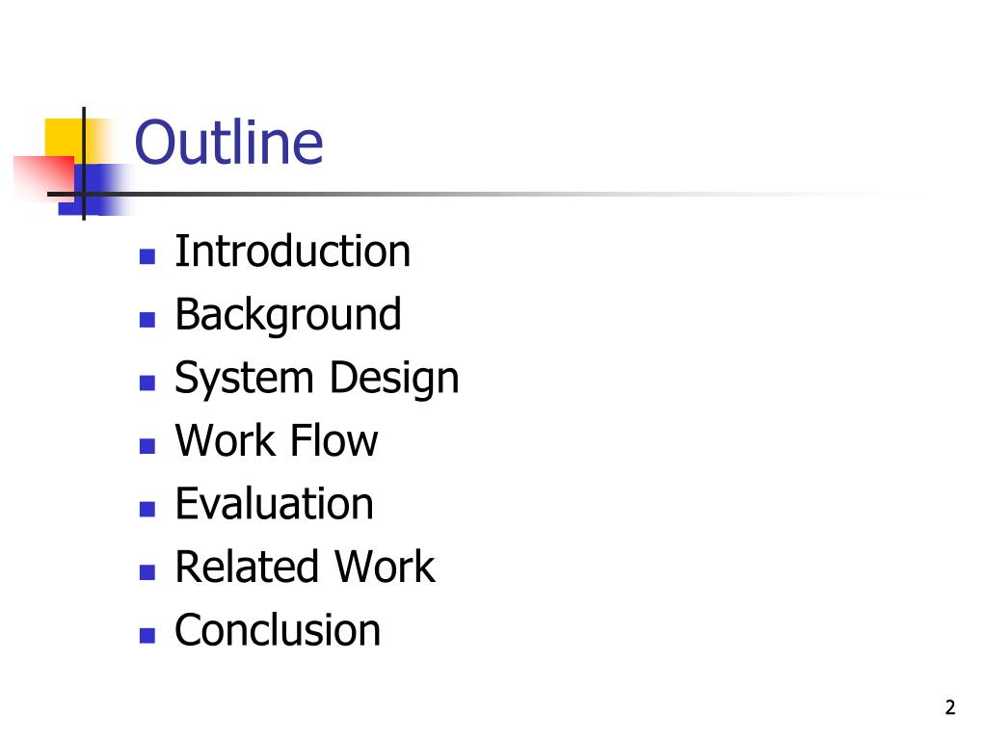The width and height of the screenshot is (987, 740).
Task: Select the Evaluation bullet text
Action: click(275, 503)
